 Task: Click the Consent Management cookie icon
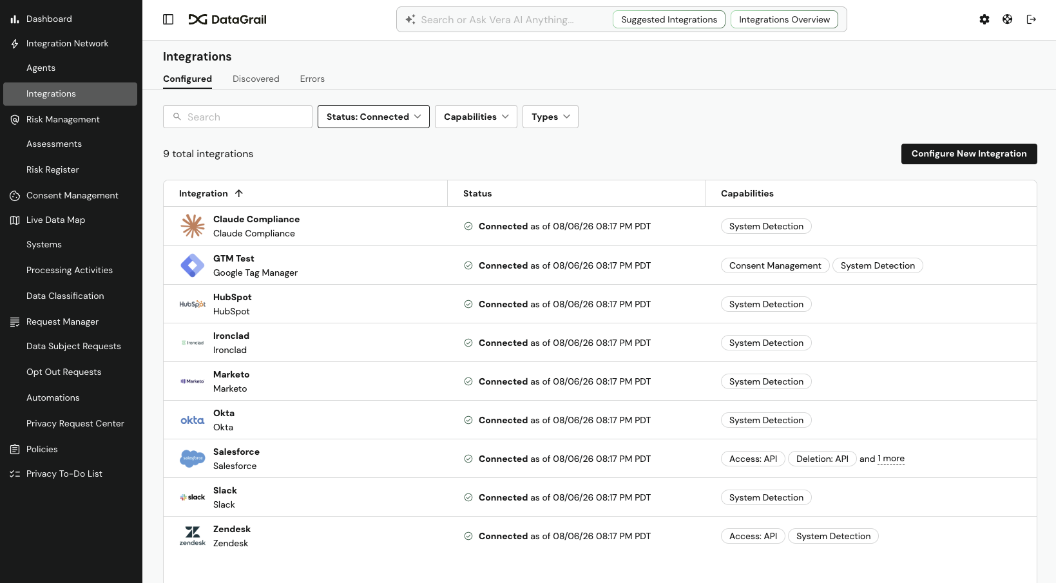[x=15, y=196]
